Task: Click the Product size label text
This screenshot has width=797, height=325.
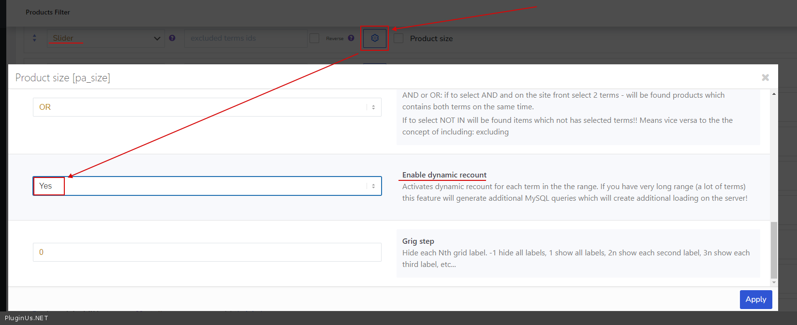Action: 431,39
